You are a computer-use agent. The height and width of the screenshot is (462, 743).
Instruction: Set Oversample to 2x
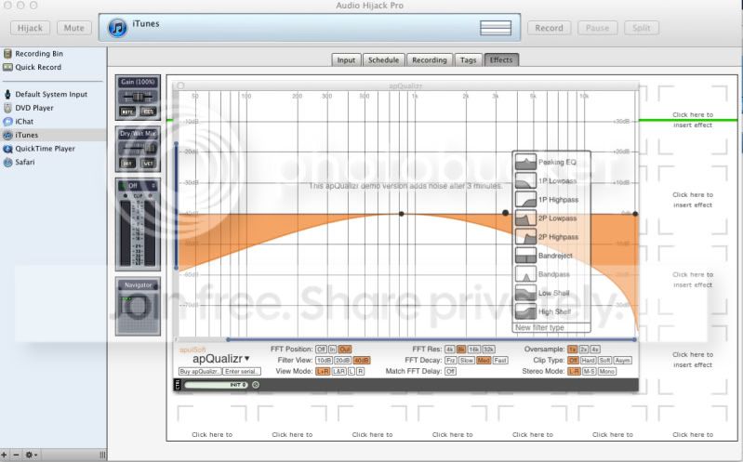coord(584,350)
